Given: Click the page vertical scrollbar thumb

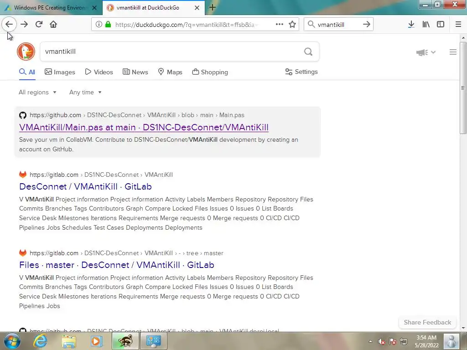Looking at the screenshot, I should point(463,88).
